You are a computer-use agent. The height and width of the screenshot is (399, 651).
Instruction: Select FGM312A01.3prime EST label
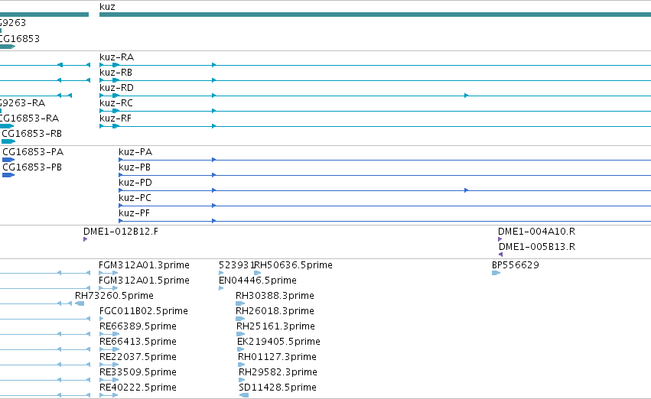click(144, 265)
